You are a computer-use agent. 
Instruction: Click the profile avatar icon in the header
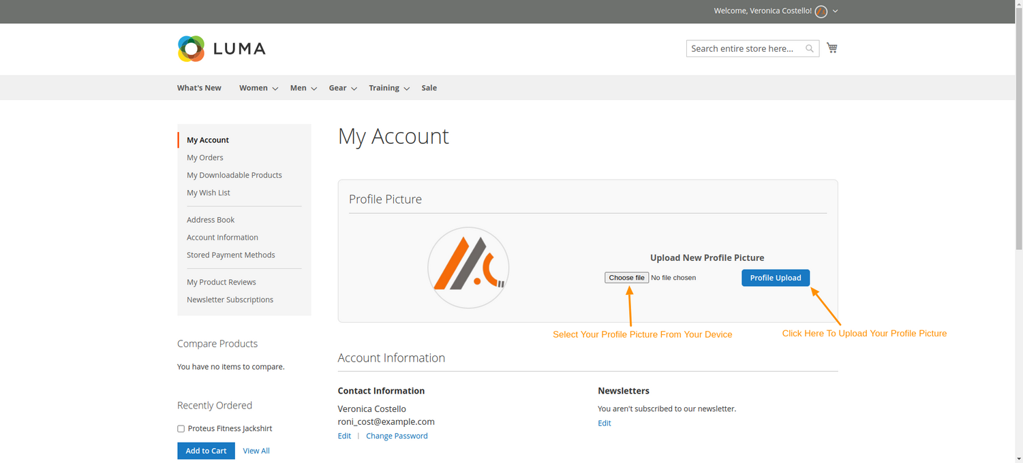821,12
